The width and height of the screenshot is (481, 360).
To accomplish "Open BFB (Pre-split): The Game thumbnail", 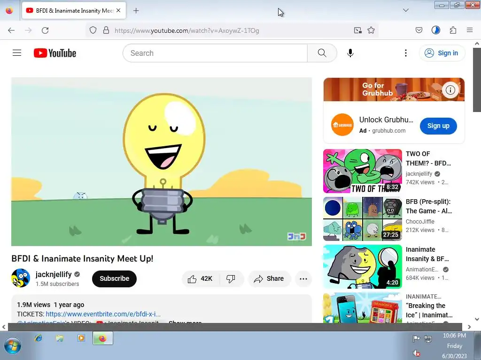I will point(362,219).
